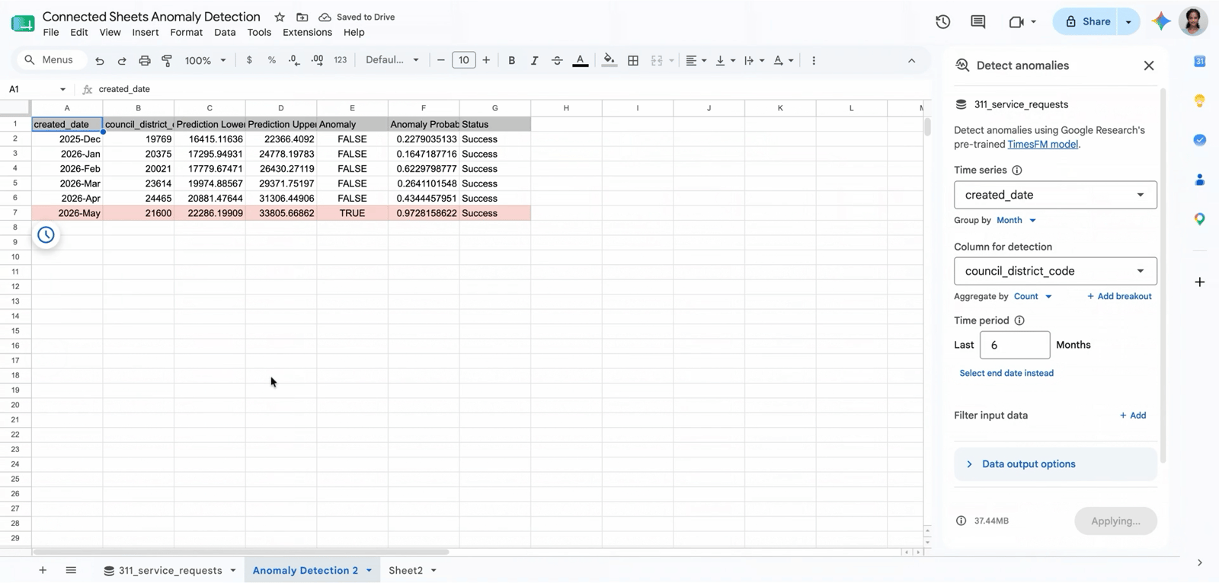This screenshot has height=583, width=1219.
Task: Open Gemini sparkle icon
Action: coord(1161,21)
